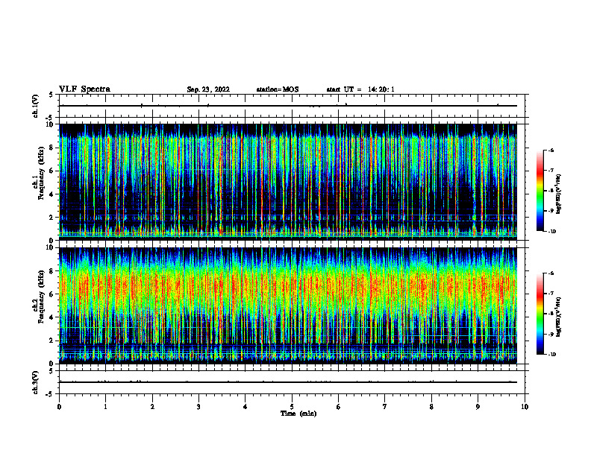The width and height of the screenshot is (591, 456).
Task: Click the "station=MOS" header label
Action: tap(278, 89)
